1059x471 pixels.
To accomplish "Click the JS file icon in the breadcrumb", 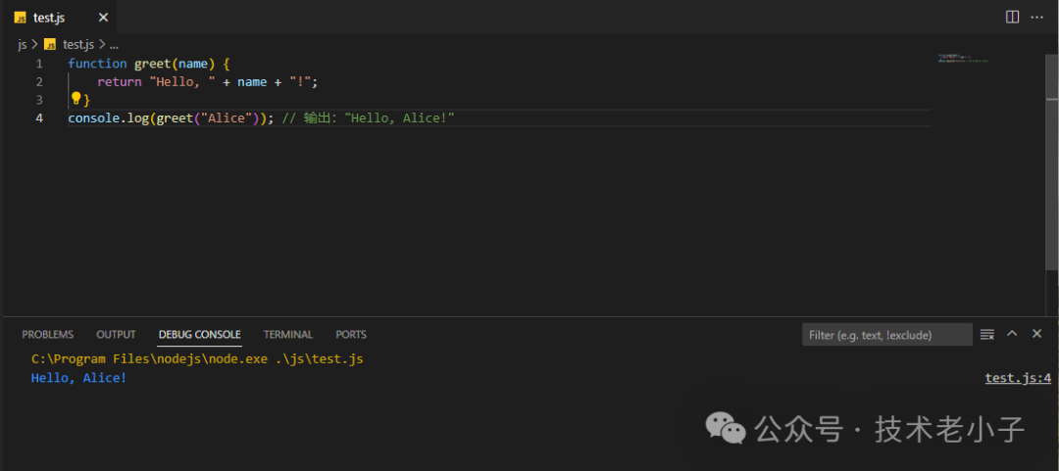I will point(50,44).
